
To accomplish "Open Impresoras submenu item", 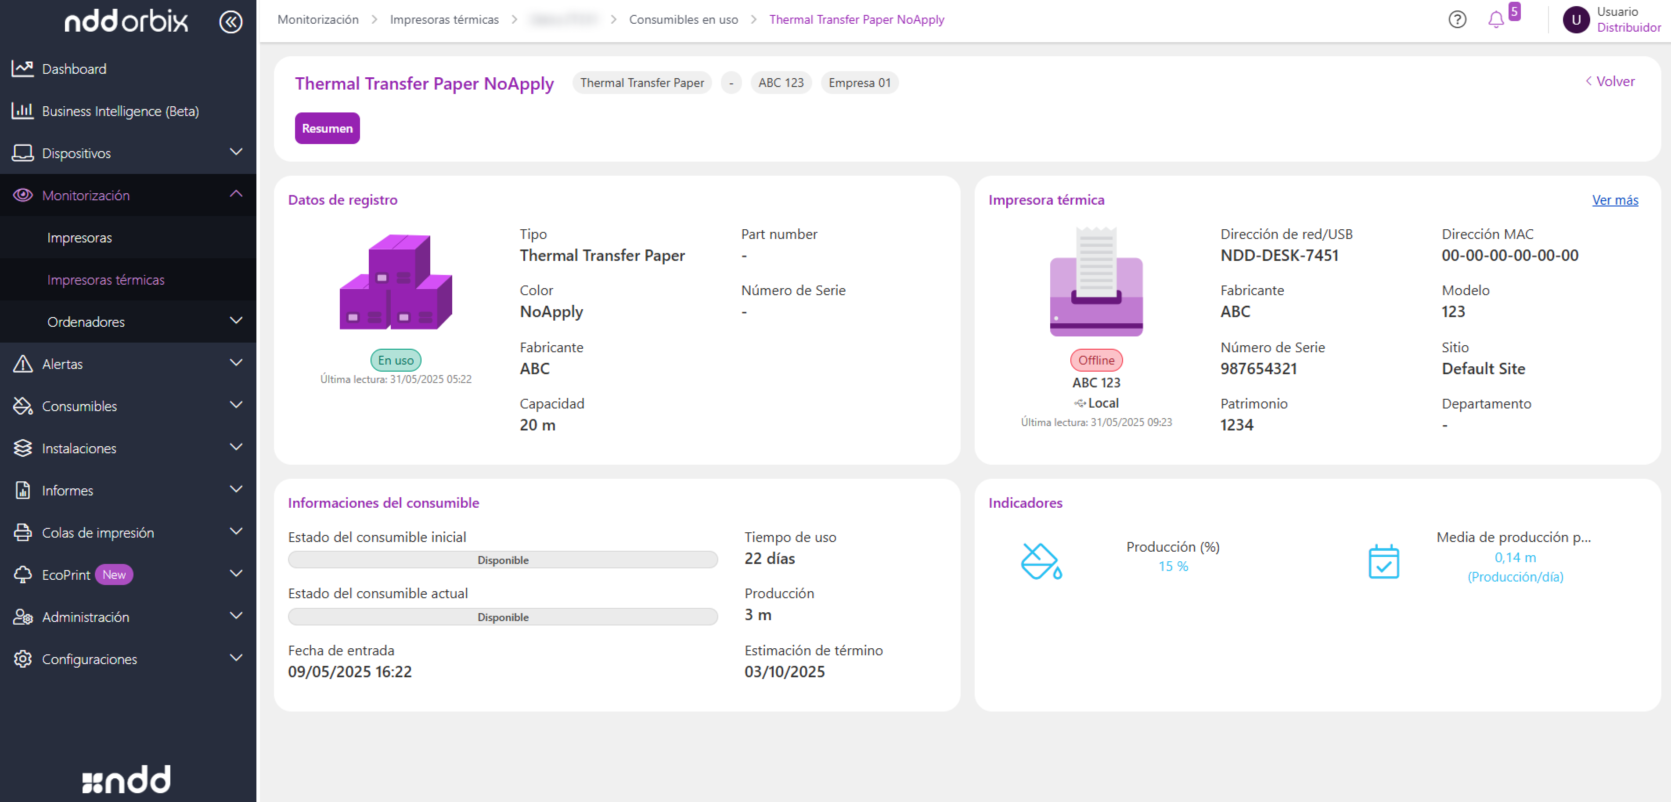I will pos(80,238).
